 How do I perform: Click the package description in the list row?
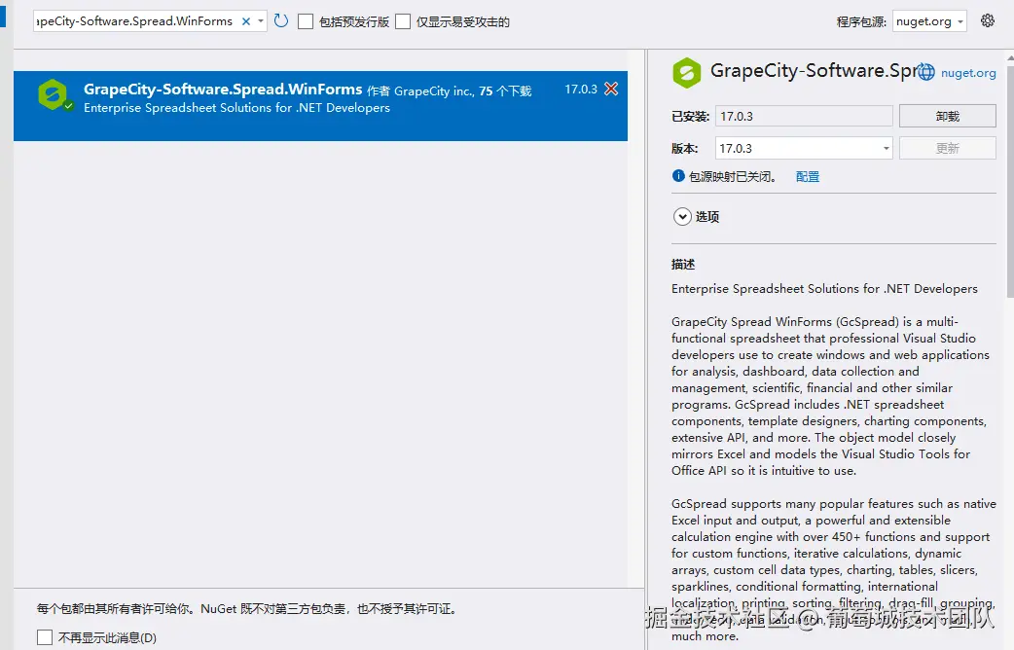236,108
